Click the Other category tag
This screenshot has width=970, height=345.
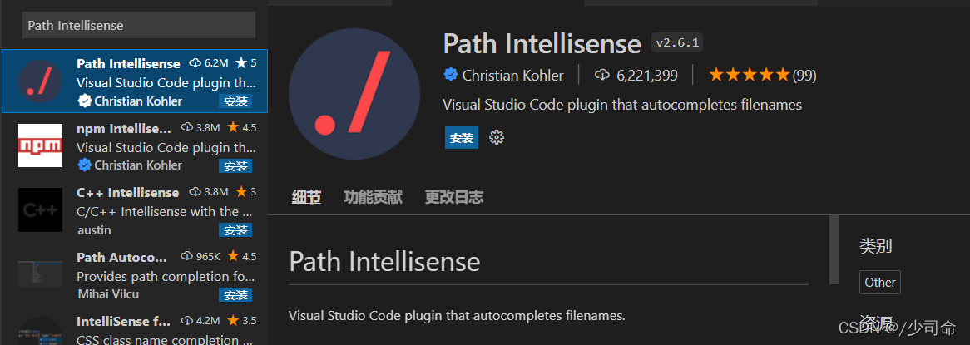879,282
